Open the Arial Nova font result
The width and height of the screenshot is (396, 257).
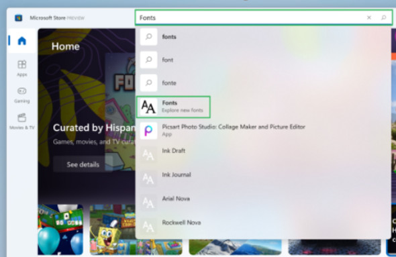[263, 202]
